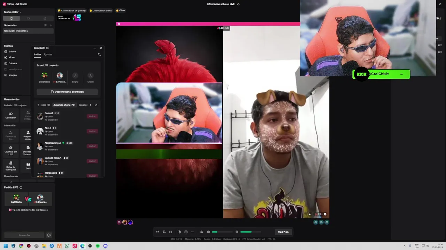446x250 pixels.
Task: Click the clip square icon in toolbar
Action: 171,232
